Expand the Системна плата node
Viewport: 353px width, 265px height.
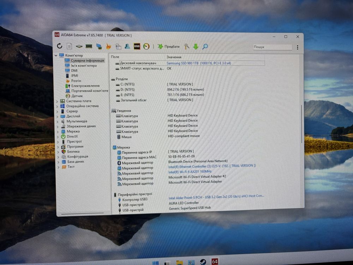pyautogui.click(x=57, y=101)
